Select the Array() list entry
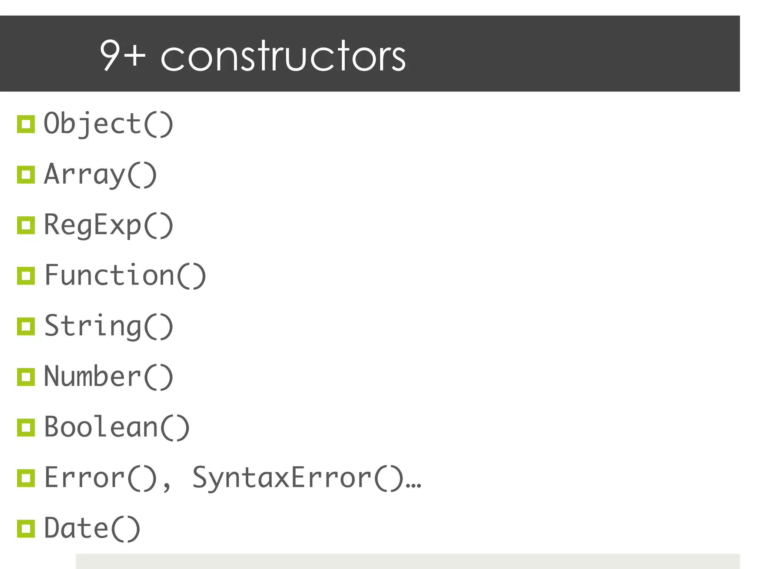 tap(100, 174)
